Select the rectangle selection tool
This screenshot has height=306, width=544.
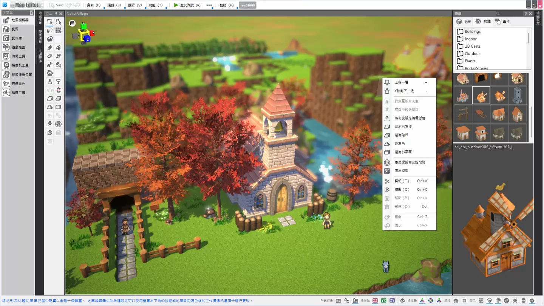click(50, 22)
